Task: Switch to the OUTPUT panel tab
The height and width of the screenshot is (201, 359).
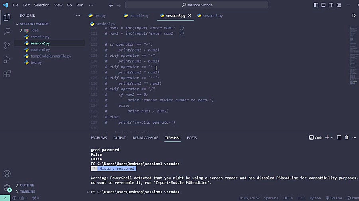Action: [x=120, y=138]
